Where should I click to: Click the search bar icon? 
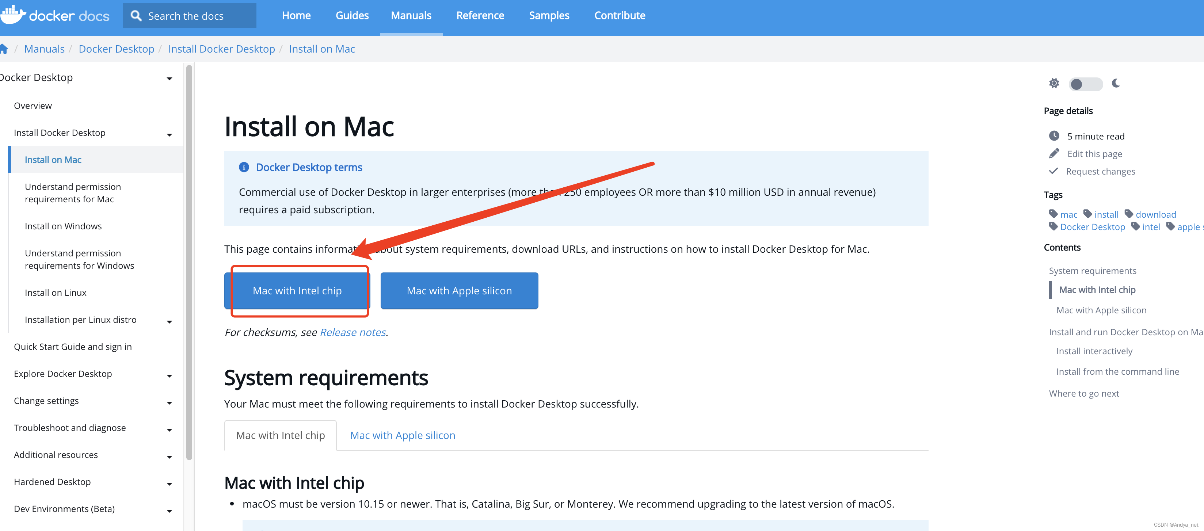136,15
